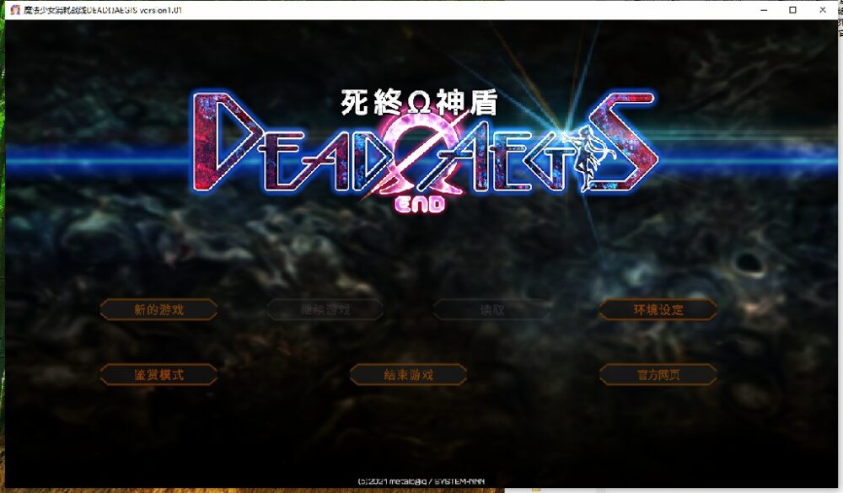Viewport: 843px width, 493px height.
Task: Click the greyed-out 读取 load button
Action: click(492, 309)
